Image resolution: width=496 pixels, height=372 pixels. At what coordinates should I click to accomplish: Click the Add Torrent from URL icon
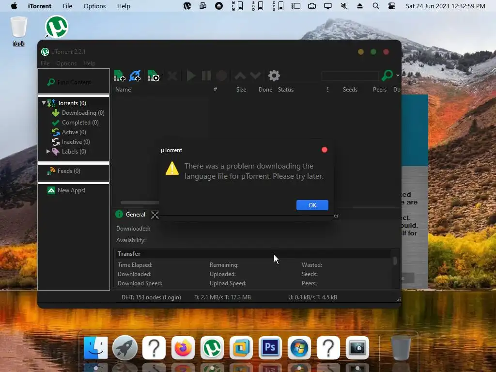tap(135, 76)
